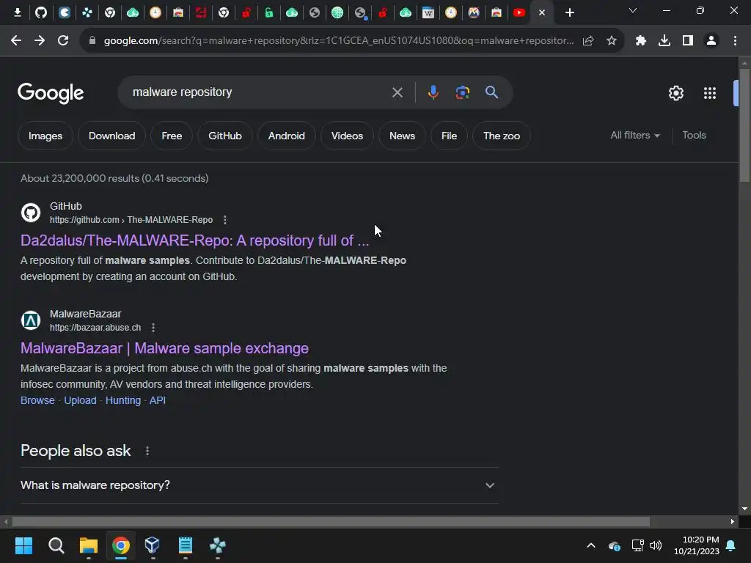Open search Tools
Screen dimensions: 751x563
click(x=694, y=136)
